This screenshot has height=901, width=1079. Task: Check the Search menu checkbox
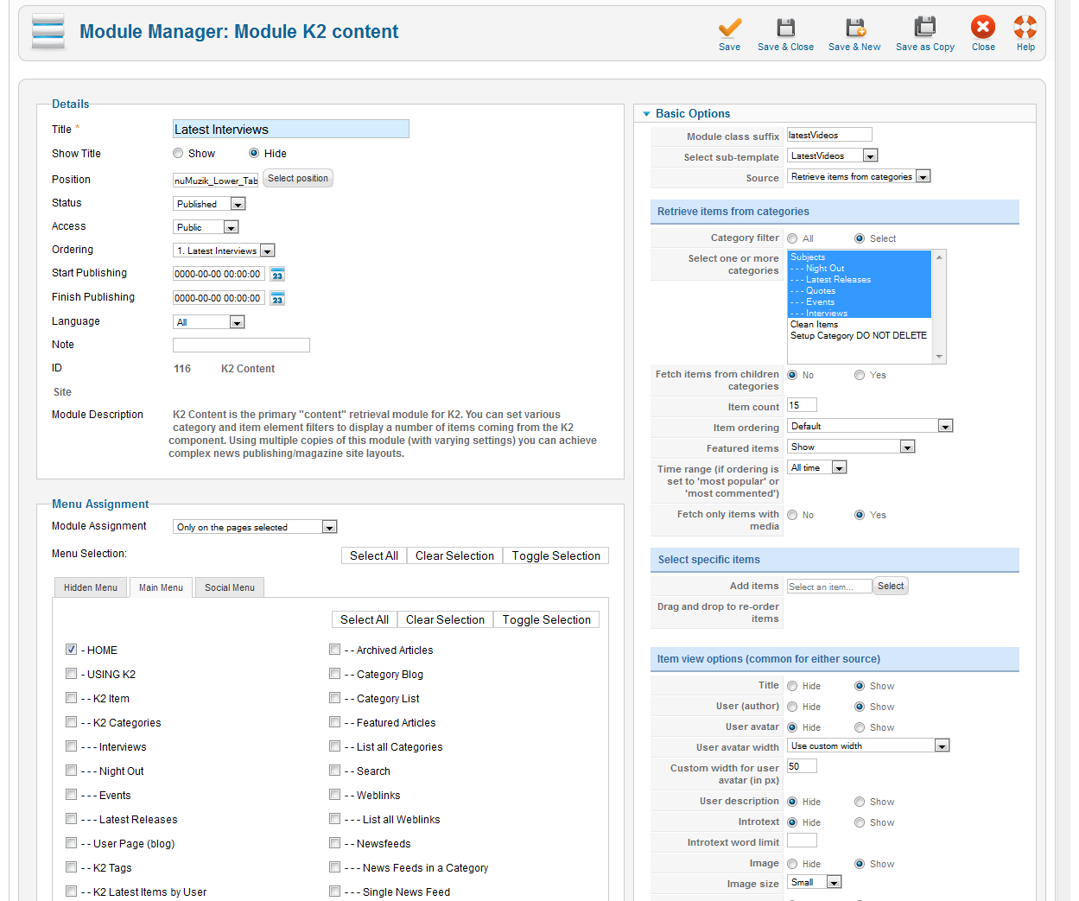[334, 771]
